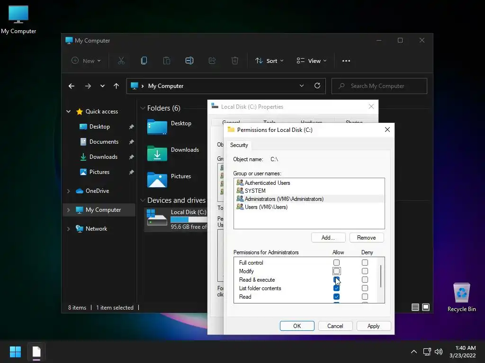The image size is (485, 363).
Task: Refresh the My Computer view
Action: pyautogui.click(x=317, y=86)
